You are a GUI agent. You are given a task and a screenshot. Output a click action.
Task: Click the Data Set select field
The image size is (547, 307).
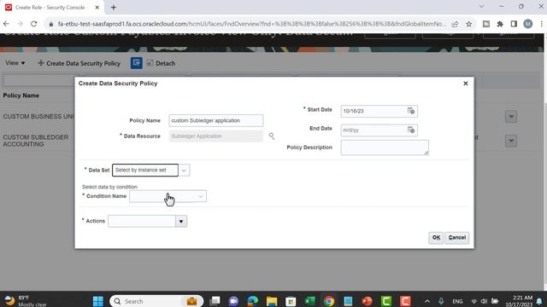tap(145, 171)
